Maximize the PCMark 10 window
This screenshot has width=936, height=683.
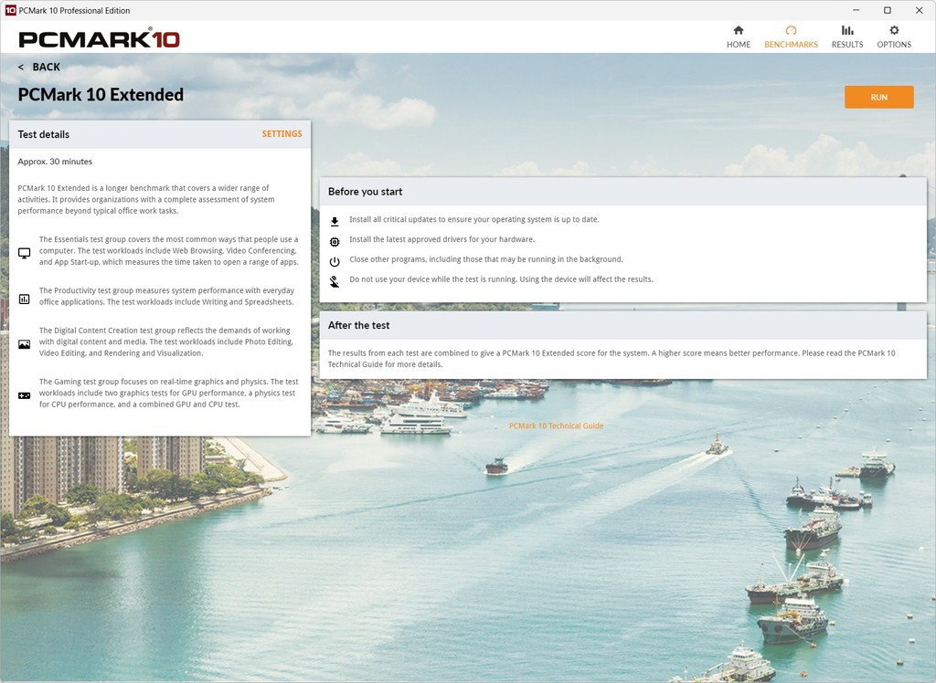tap(887, 10)
